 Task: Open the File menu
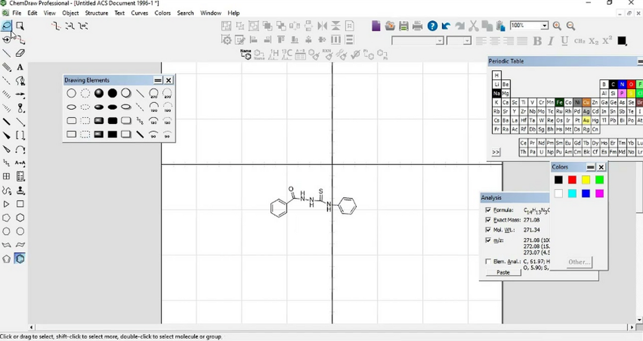17,13
